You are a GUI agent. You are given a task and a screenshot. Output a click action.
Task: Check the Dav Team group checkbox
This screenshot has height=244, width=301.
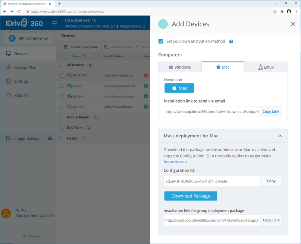click(x=62, y=127)
